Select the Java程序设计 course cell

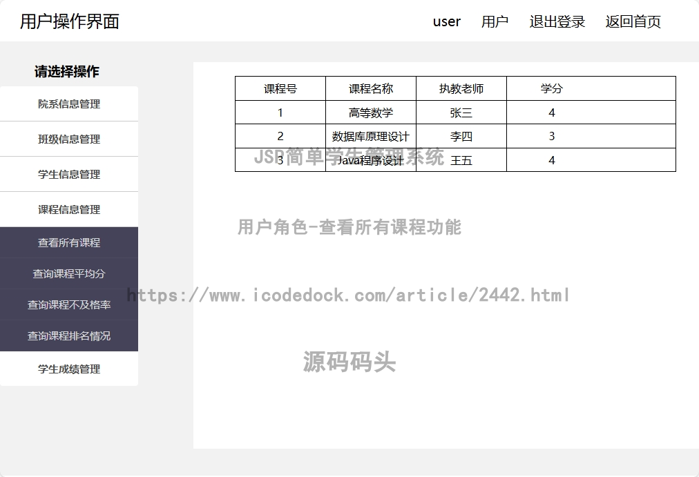coord(371,160)
